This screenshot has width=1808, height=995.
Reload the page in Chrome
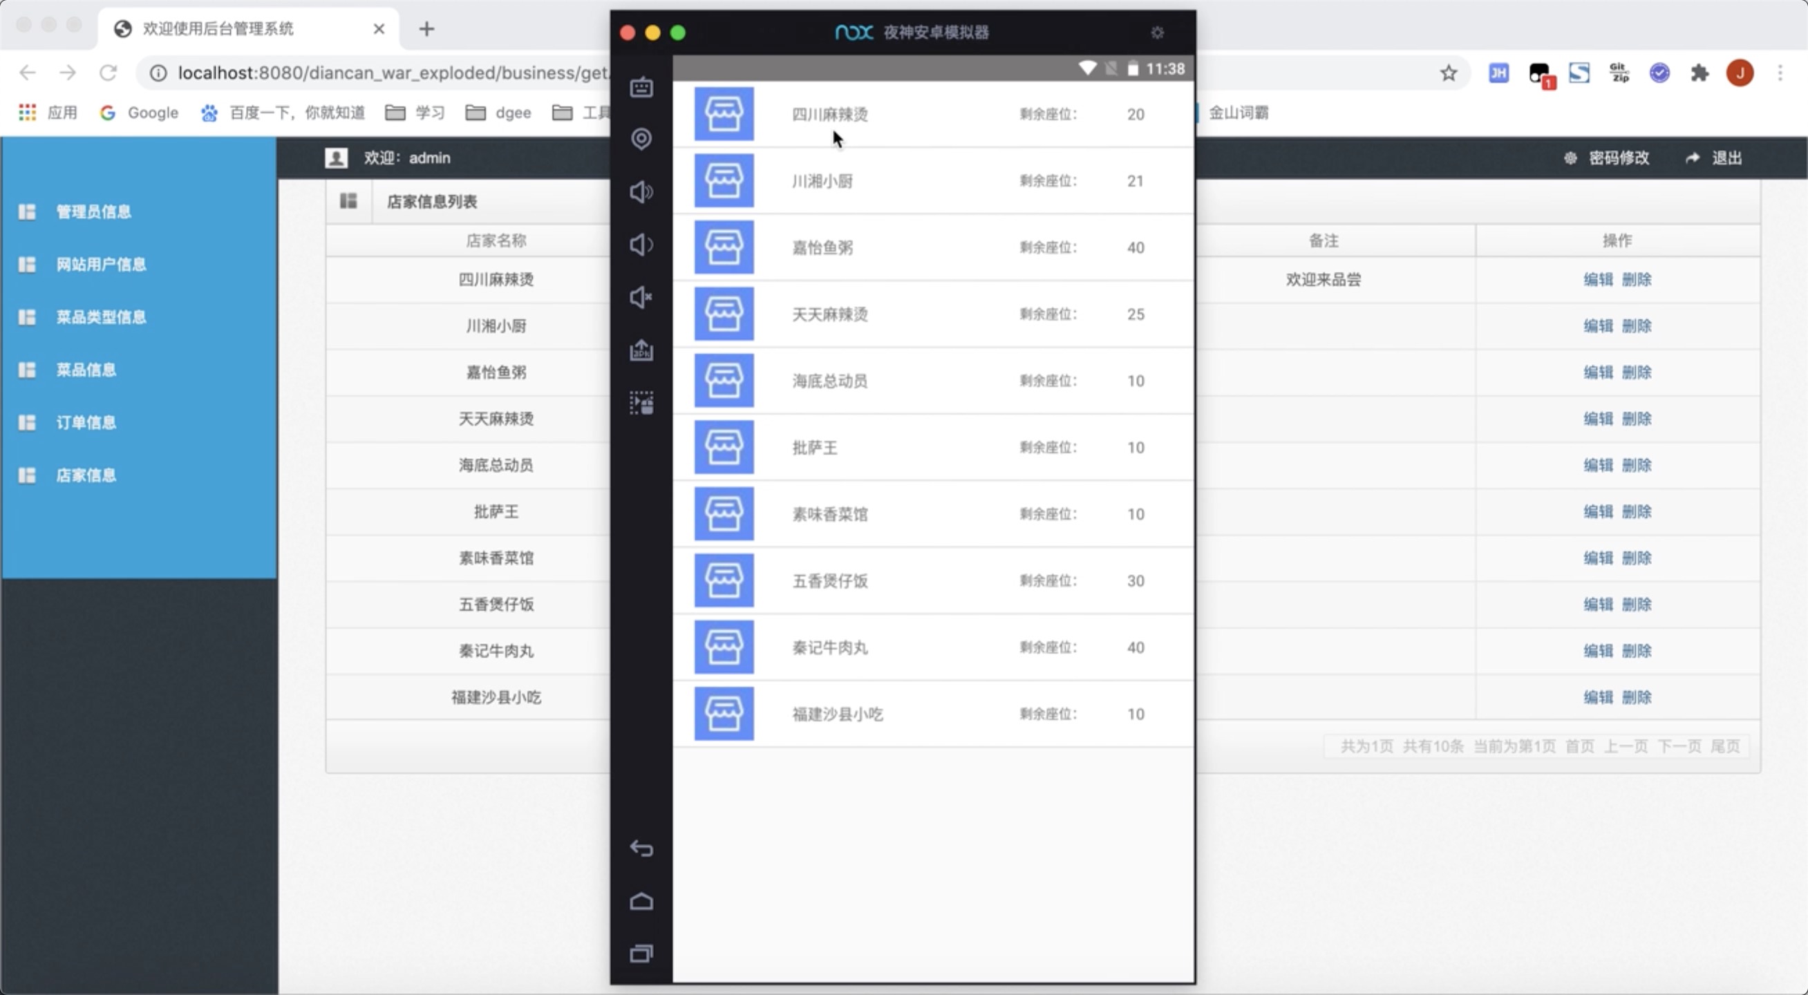point(107,73)
